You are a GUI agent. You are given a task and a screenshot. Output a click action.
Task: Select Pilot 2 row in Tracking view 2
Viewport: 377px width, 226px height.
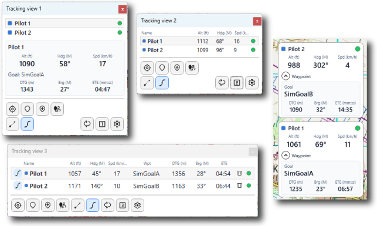tap(199, 50)
